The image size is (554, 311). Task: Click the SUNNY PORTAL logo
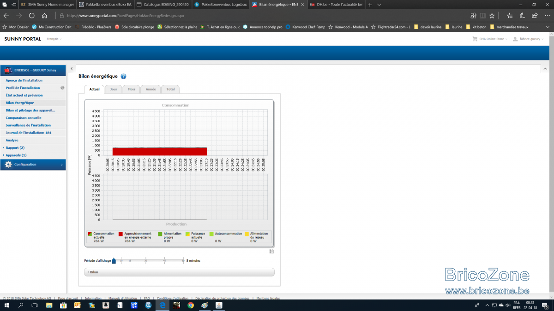point(23,39)
